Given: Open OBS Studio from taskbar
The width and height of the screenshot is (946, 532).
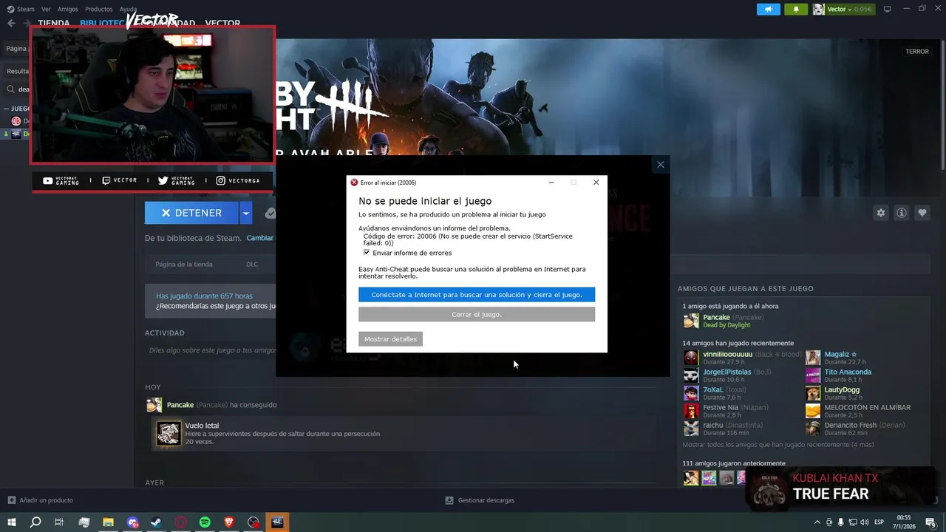Looking at the screenshot, I should coord(253,522).
